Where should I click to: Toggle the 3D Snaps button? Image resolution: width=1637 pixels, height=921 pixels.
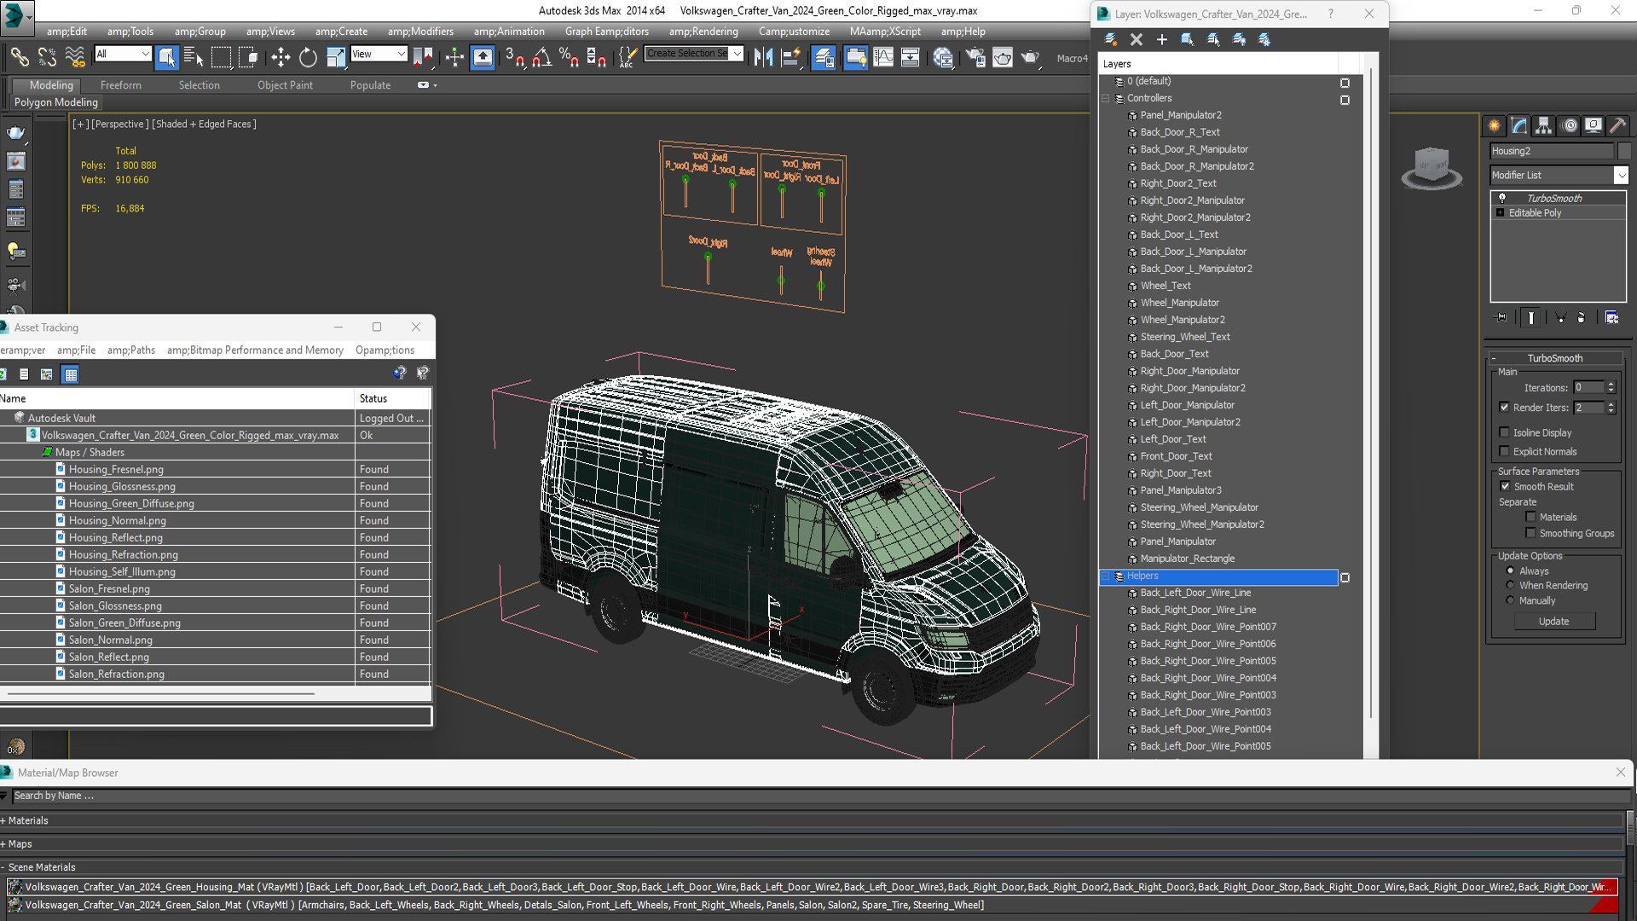coord(514,57)
